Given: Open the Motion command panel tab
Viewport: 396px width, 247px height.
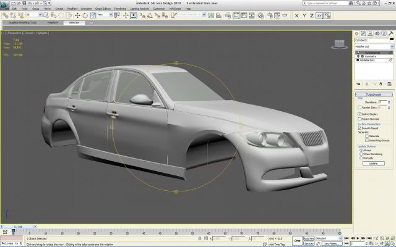Looking at the screenshot, I should pos(377,33).
